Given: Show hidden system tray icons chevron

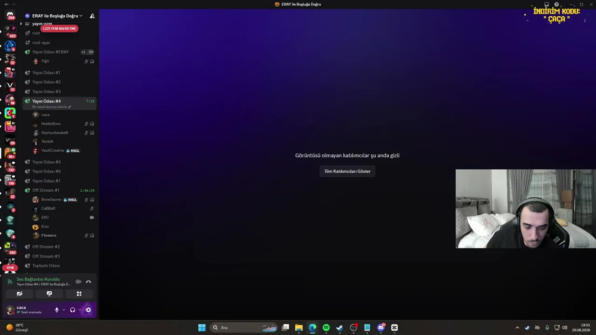Looking at the screenshot, I should pyautogui.click(x=517, y=328).
